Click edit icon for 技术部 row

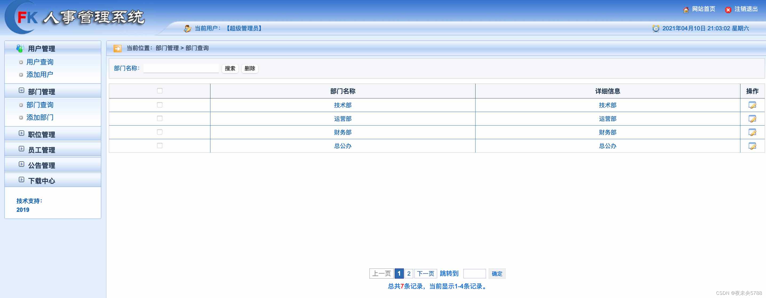(752, 105)
